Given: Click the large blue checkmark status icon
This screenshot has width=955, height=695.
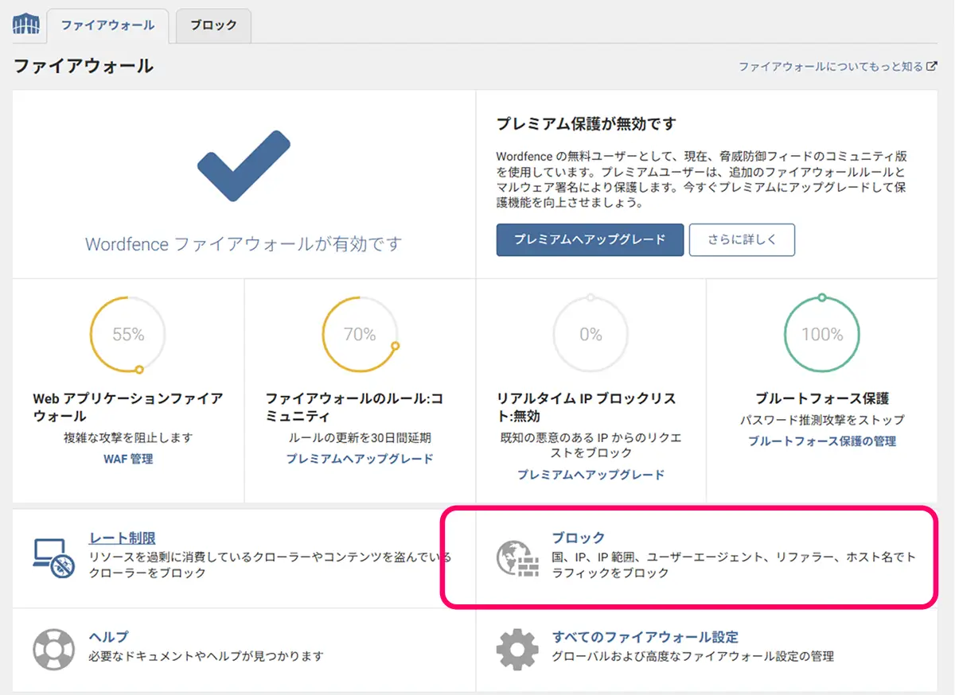Looking at the screenshot, I should pyautogui.click(x=244, y=166).
